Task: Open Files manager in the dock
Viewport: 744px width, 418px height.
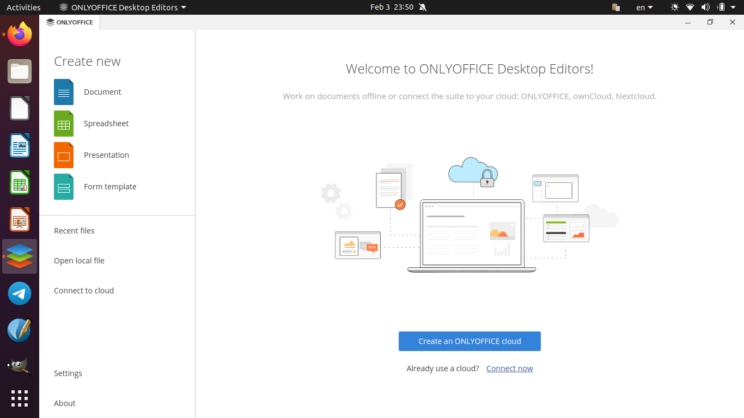Action: (20, 71)
